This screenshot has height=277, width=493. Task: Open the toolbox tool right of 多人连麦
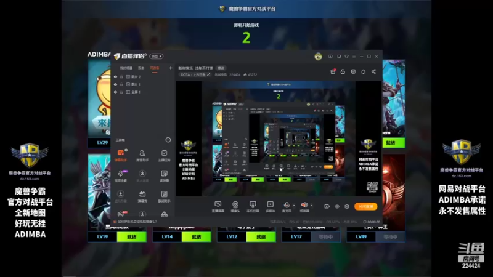(164, 176)
